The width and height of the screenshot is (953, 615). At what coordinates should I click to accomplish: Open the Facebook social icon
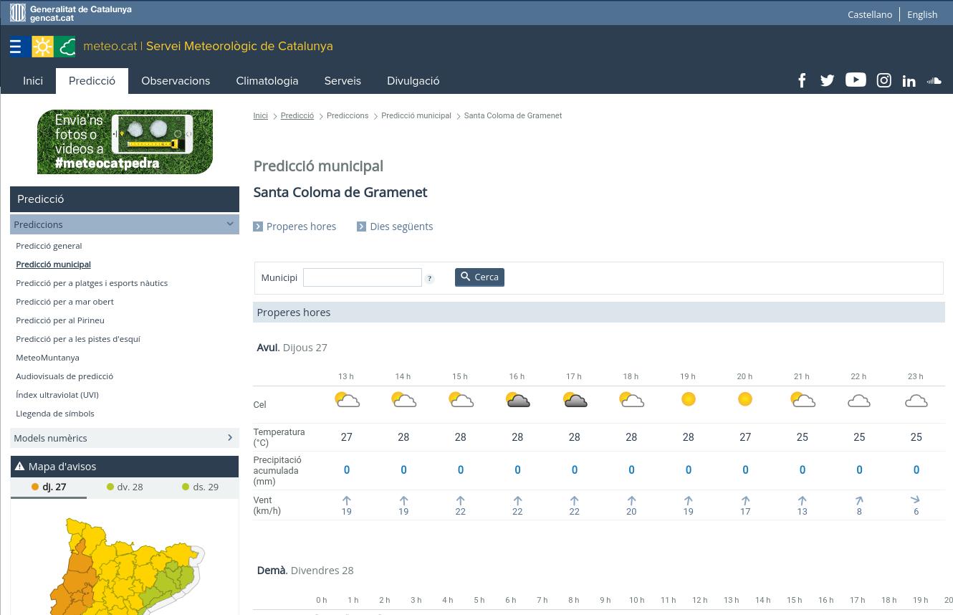click(802, 81)
